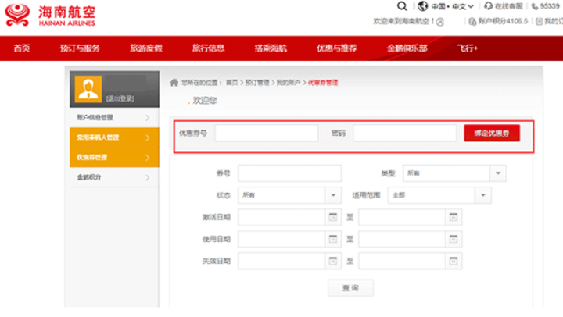This screenshot has width=563, height=317.
Task: Click the search magnifier icon in header
Action: point(402,6)
